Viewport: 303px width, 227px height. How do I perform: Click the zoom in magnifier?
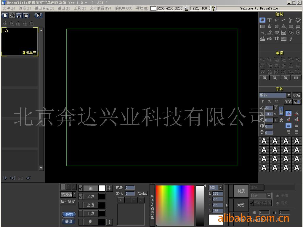tap(264, 78)
